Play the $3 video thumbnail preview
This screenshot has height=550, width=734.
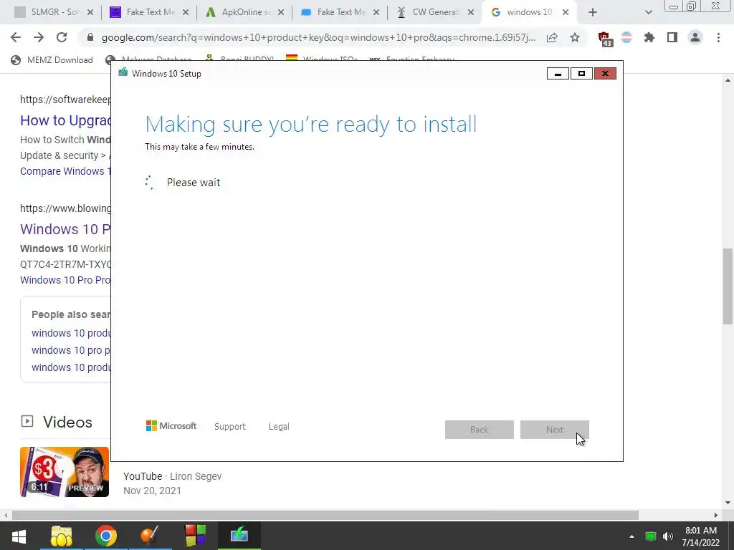(65, 471)
